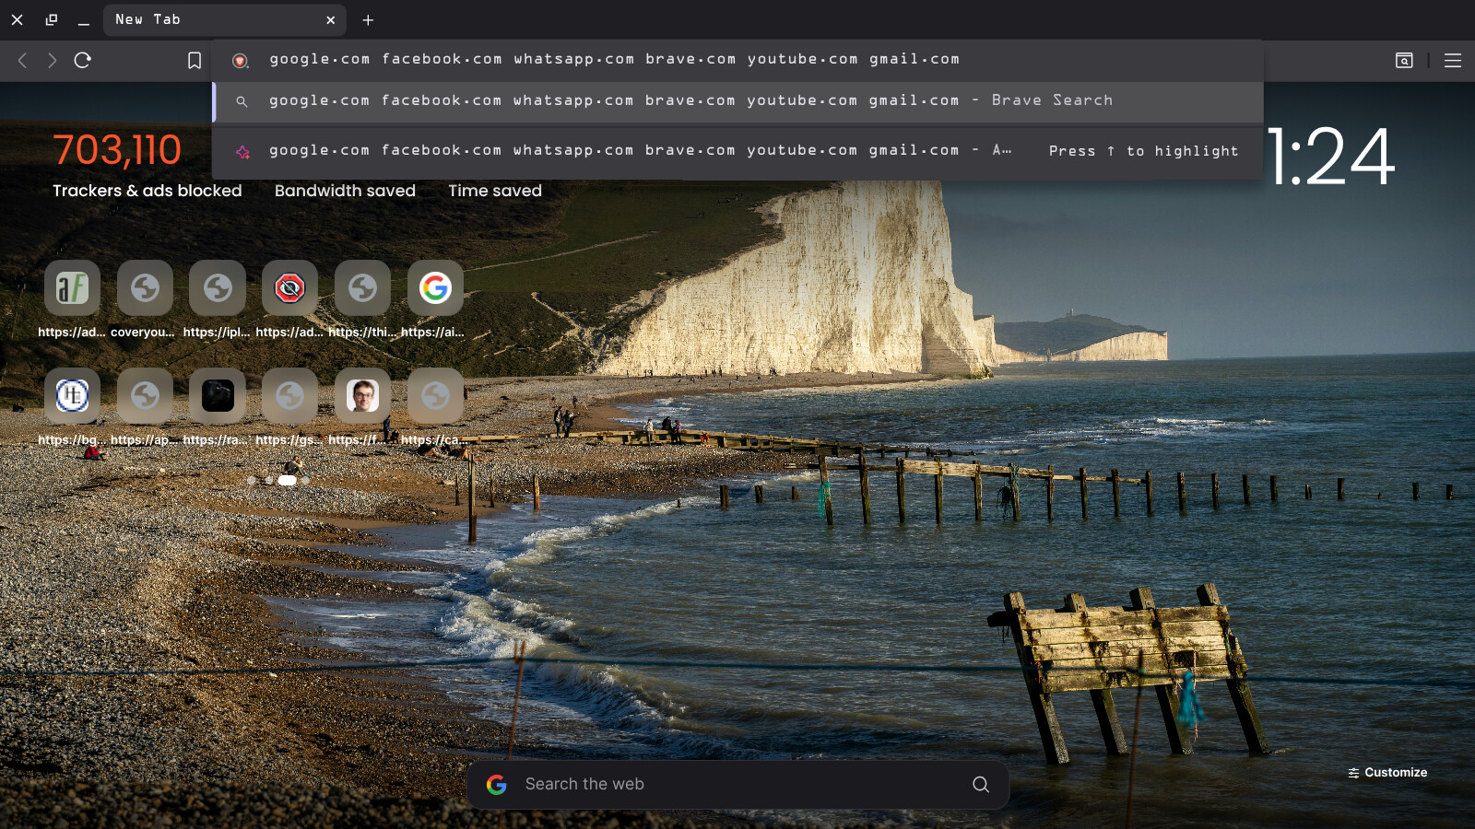Open the Google icon top site tile
Image resolution: width=1475 pixels, height=829 pixels.
[435, 288]
